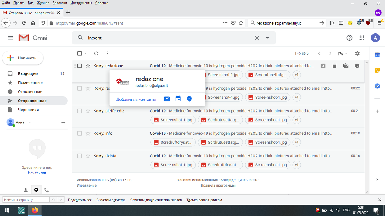The image size is (385, 216).
Task: Open Screenshot attachment in rivista email
Action: tap(173, 165)
